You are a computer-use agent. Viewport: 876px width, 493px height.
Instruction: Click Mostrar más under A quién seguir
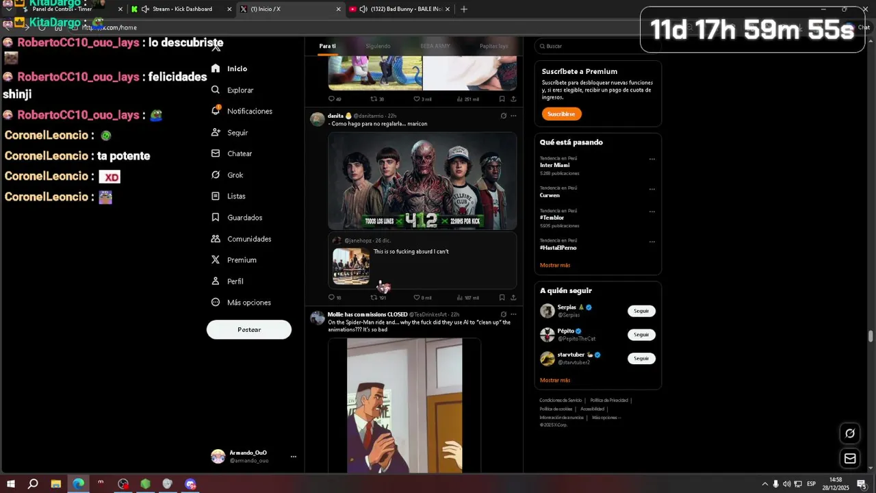(555, 380)
